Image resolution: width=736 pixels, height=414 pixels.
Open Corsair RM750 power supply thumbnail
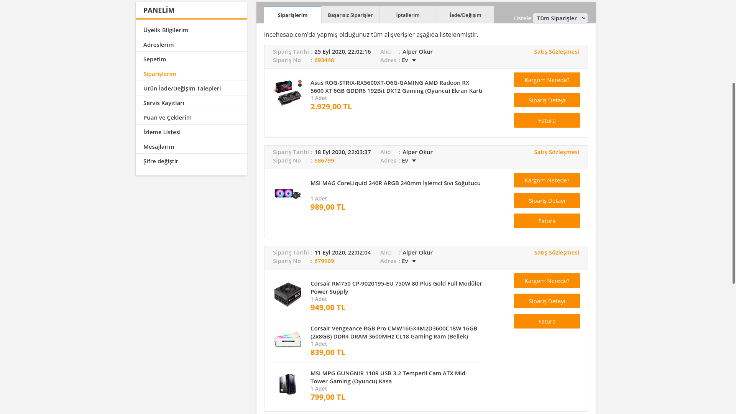287,294
